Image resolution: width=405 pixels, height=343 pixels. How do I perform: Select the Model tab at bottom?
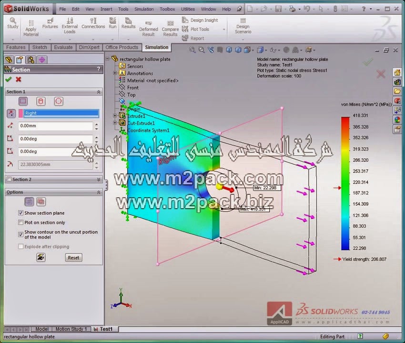pyautogui.click(x=41, y=329)
